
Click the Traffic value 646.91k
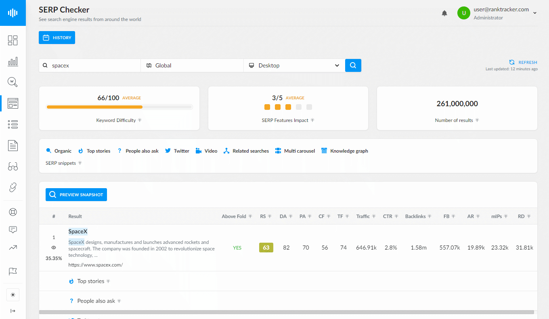point(366,248)
